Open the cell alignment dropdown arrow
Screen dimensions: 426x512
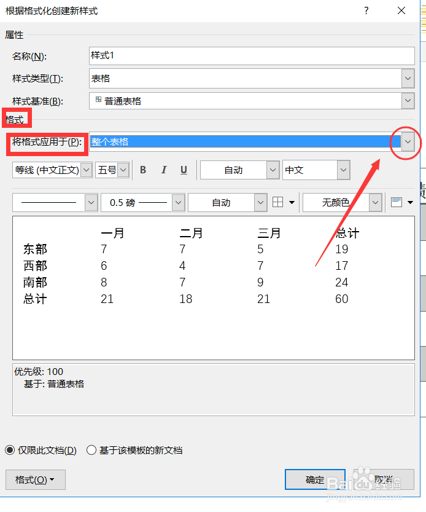point(410,202)
